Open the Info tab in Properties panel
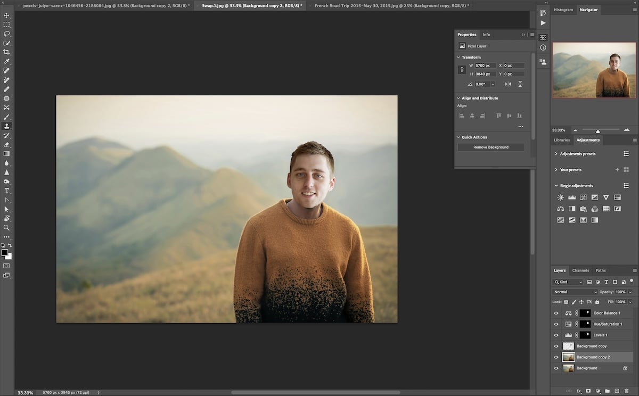The image size is (639, 396). pos(486,34)
